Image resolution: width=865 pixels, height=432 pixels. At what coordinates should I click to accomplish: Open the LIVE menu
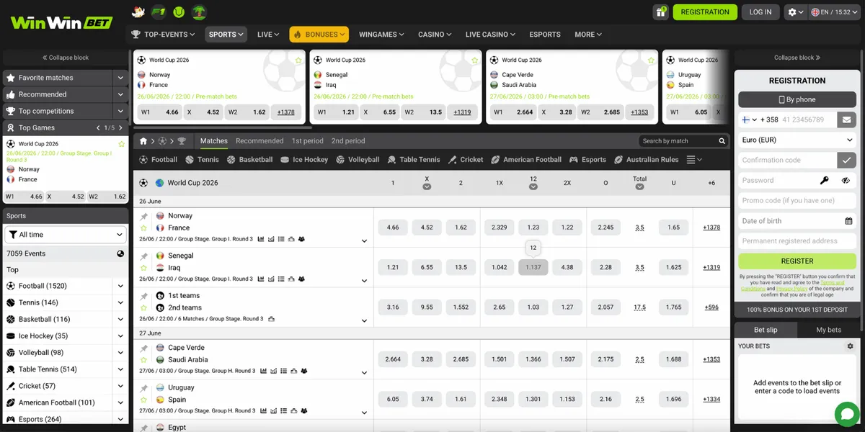pos(269,35)
